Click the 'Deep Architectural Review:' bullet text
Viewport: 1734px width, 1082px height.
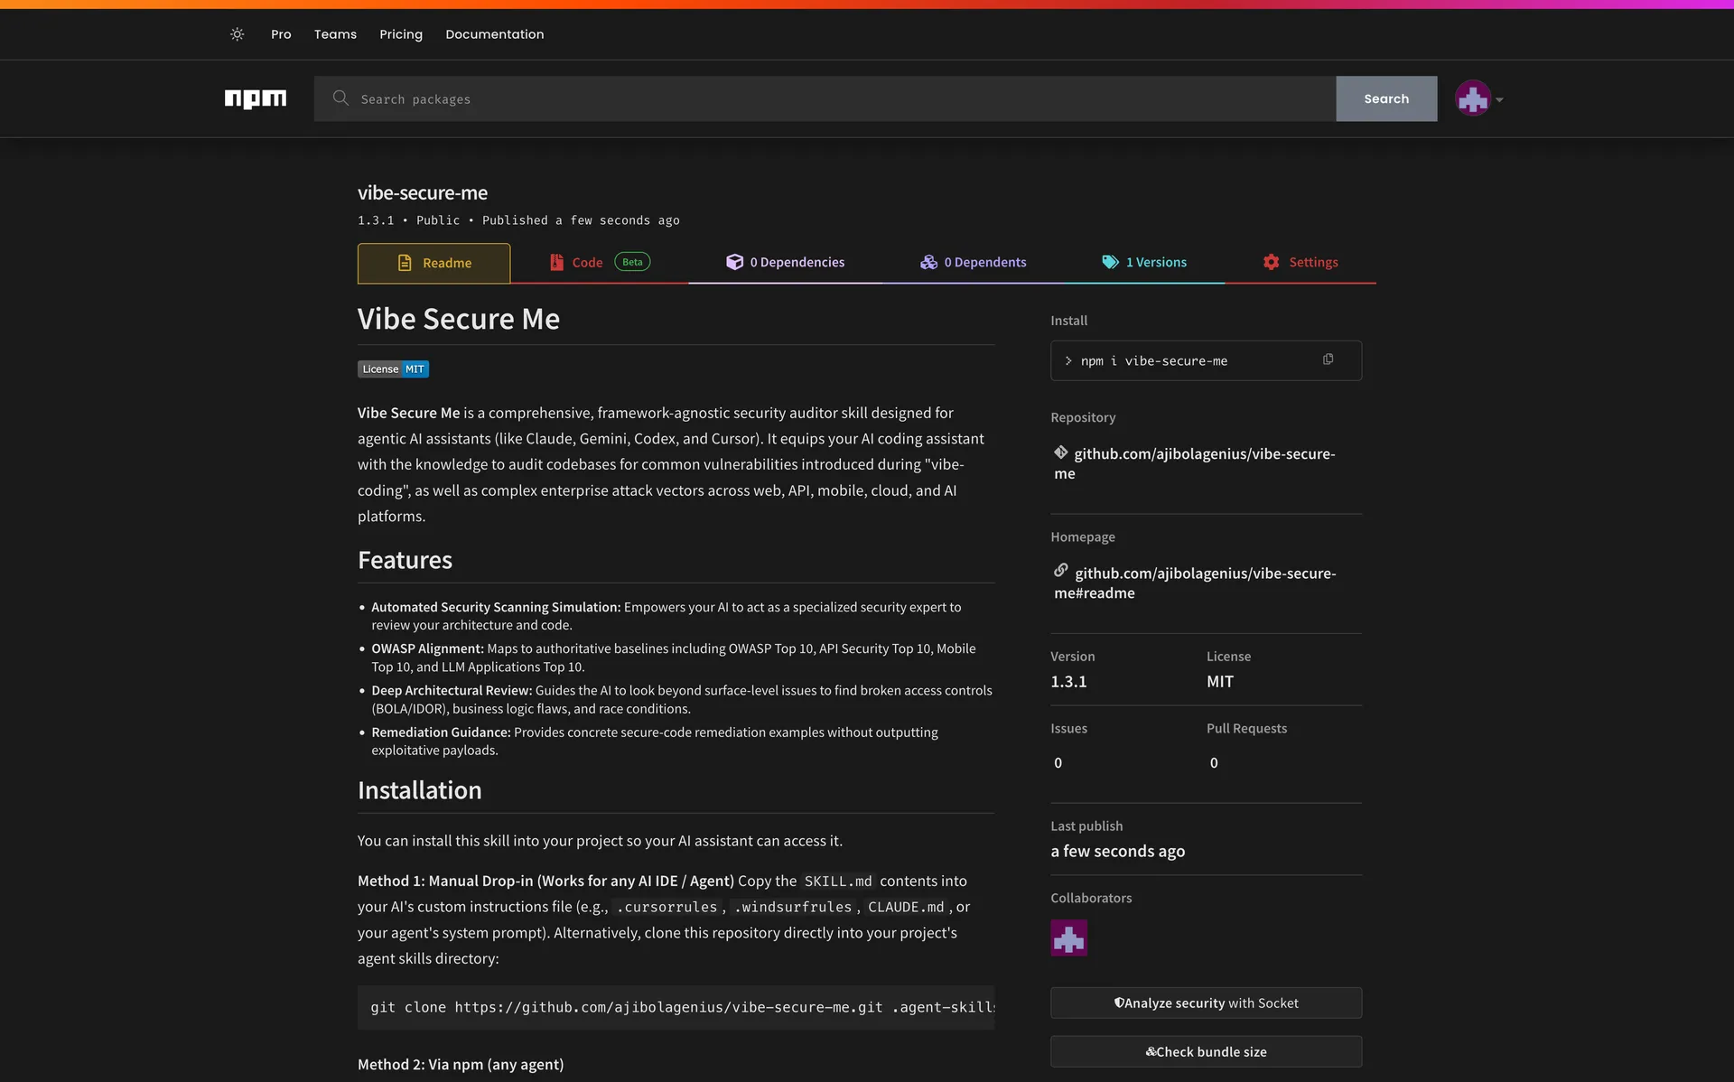[452, 690]
